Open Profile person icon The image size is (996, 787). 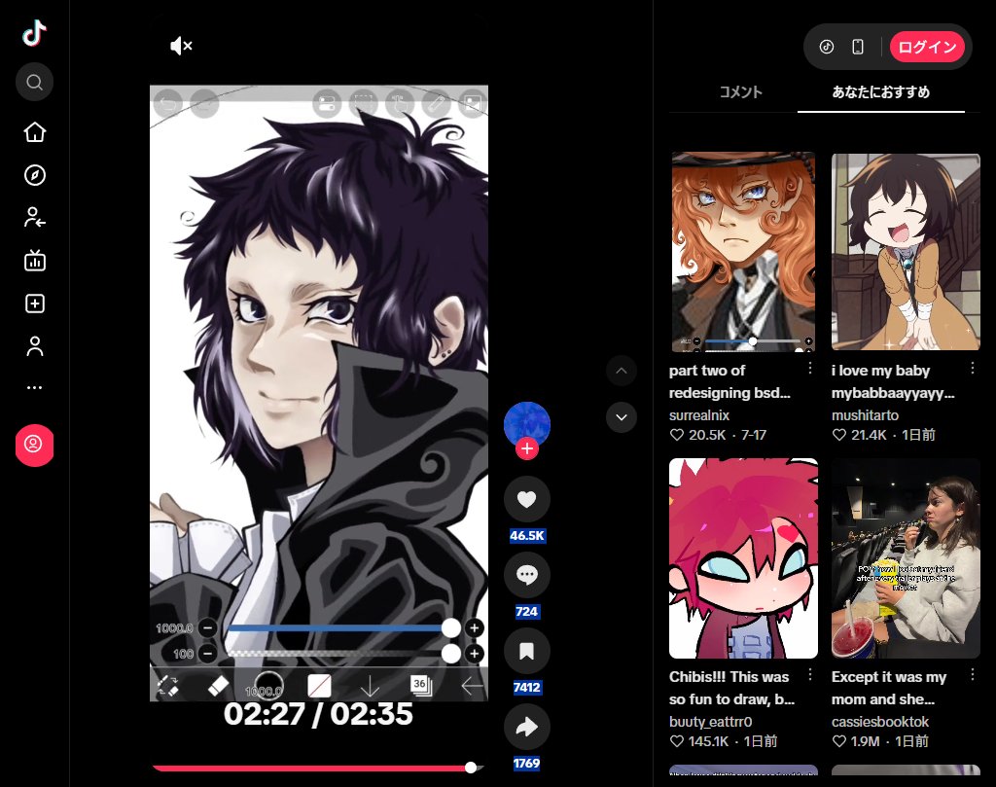[34, 346]
